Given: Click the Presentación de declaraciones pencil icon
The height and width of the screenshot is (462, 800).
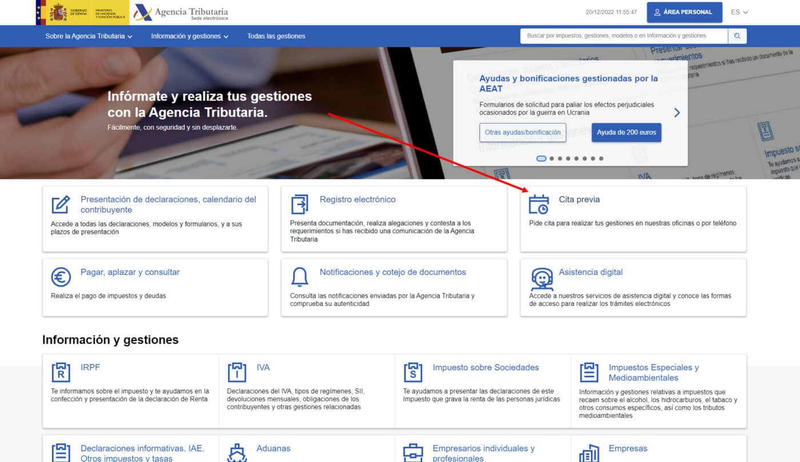Looking at the screenshot, I should tap(61, 204).
